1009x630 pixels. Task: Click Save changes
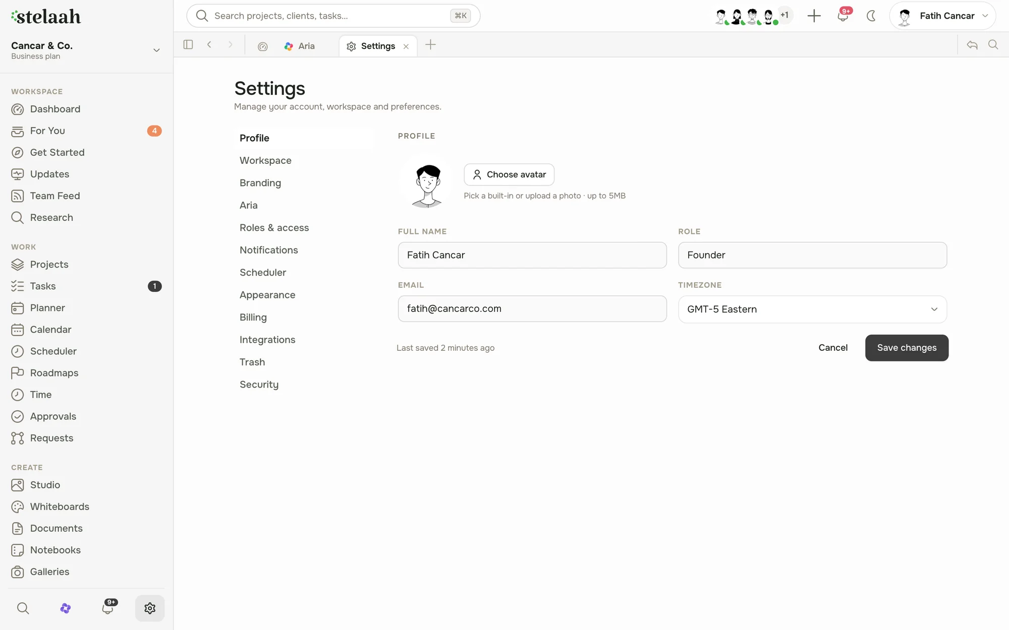[x=907, y=348]
